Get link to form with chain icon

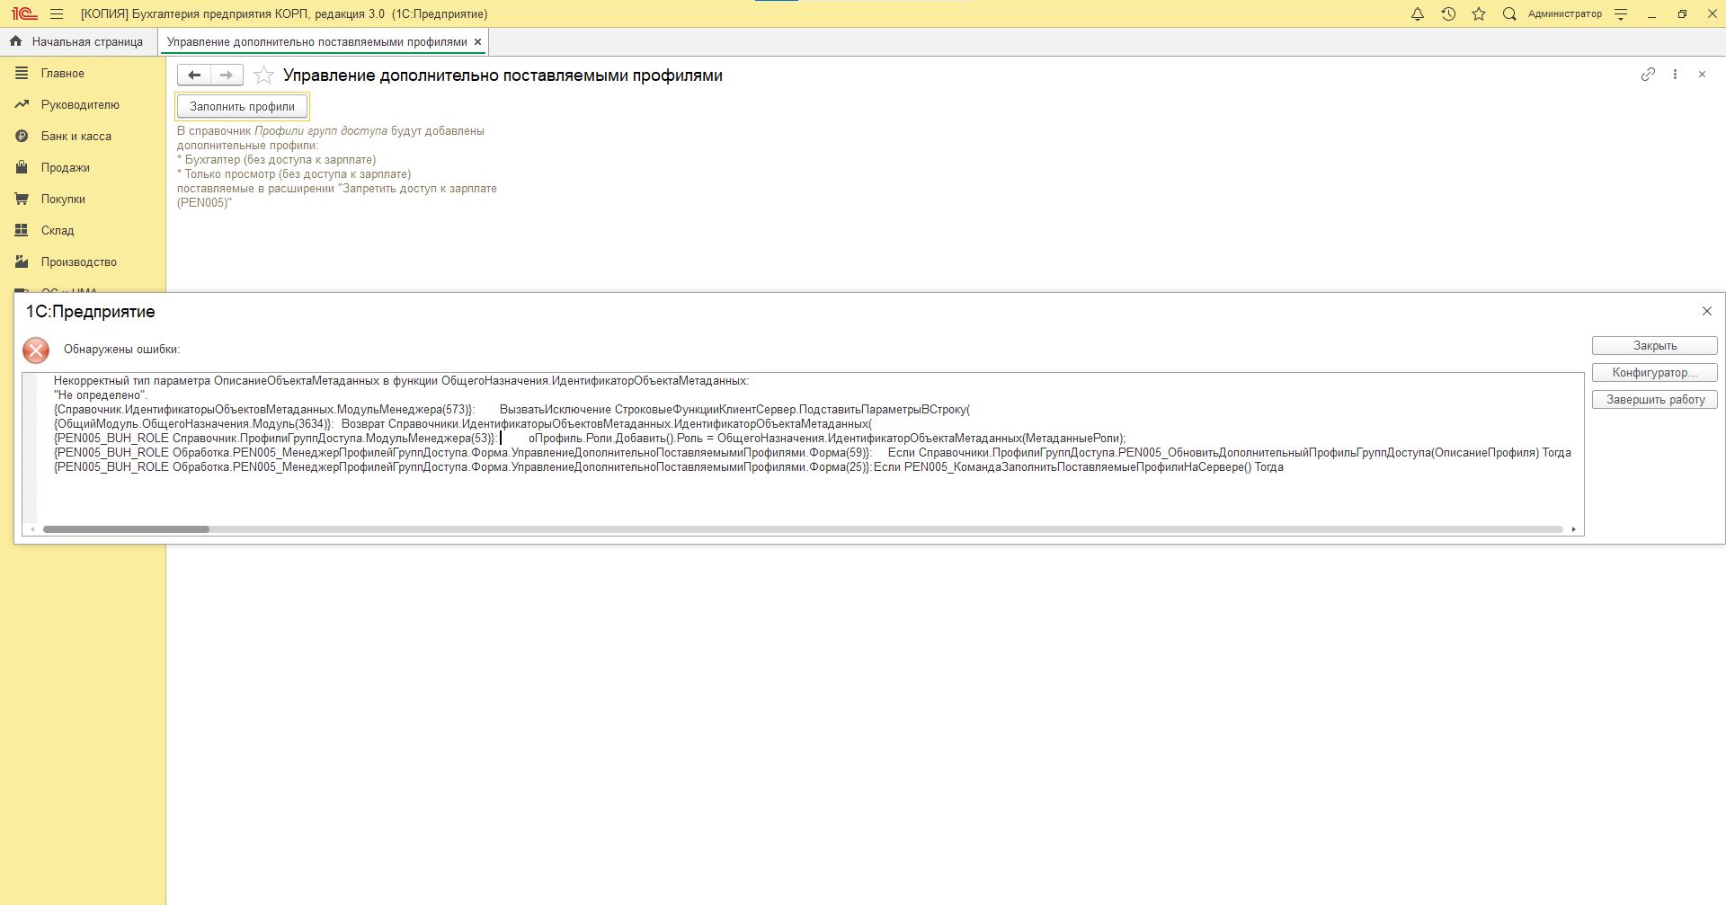pos(1648,75)
